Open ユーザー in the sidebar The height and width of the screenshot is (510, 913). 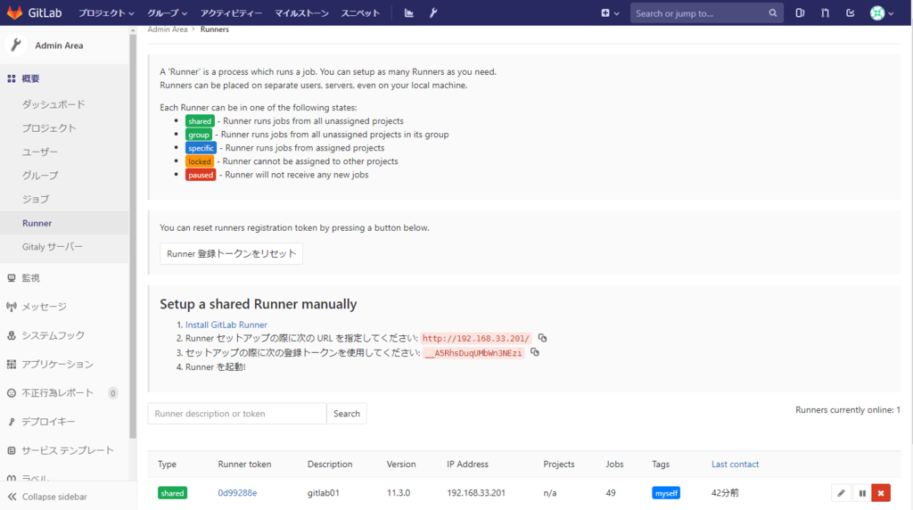point(39,152)
